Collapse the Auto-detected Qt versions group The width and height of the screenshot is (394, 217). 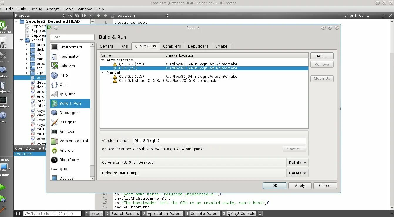coord(103,60)
